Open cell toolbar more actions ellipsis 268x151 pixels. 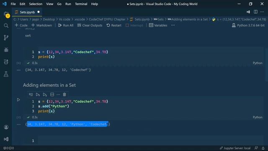pyautogui.click(x=58, y=94)
